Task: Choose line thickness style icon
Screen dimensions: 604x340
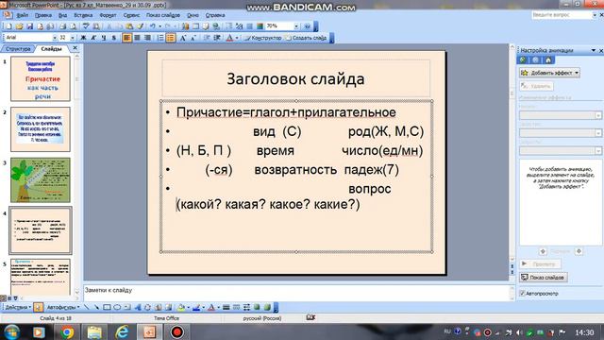Action: pos(226,307)
